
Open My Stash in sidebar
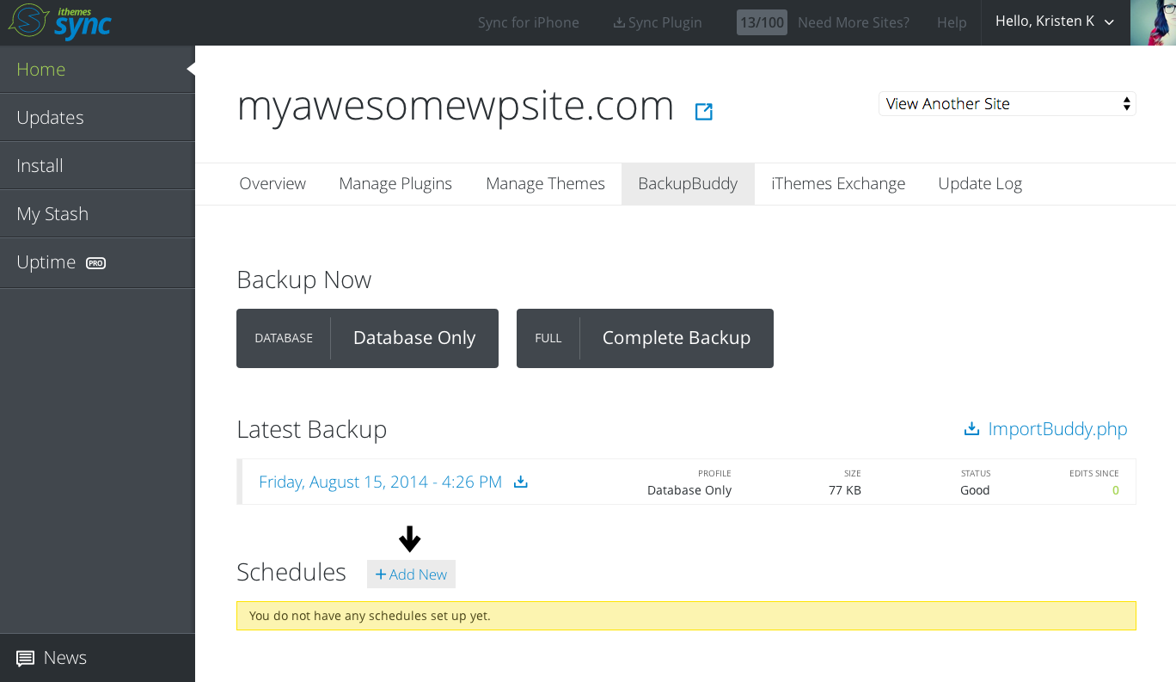97,213
